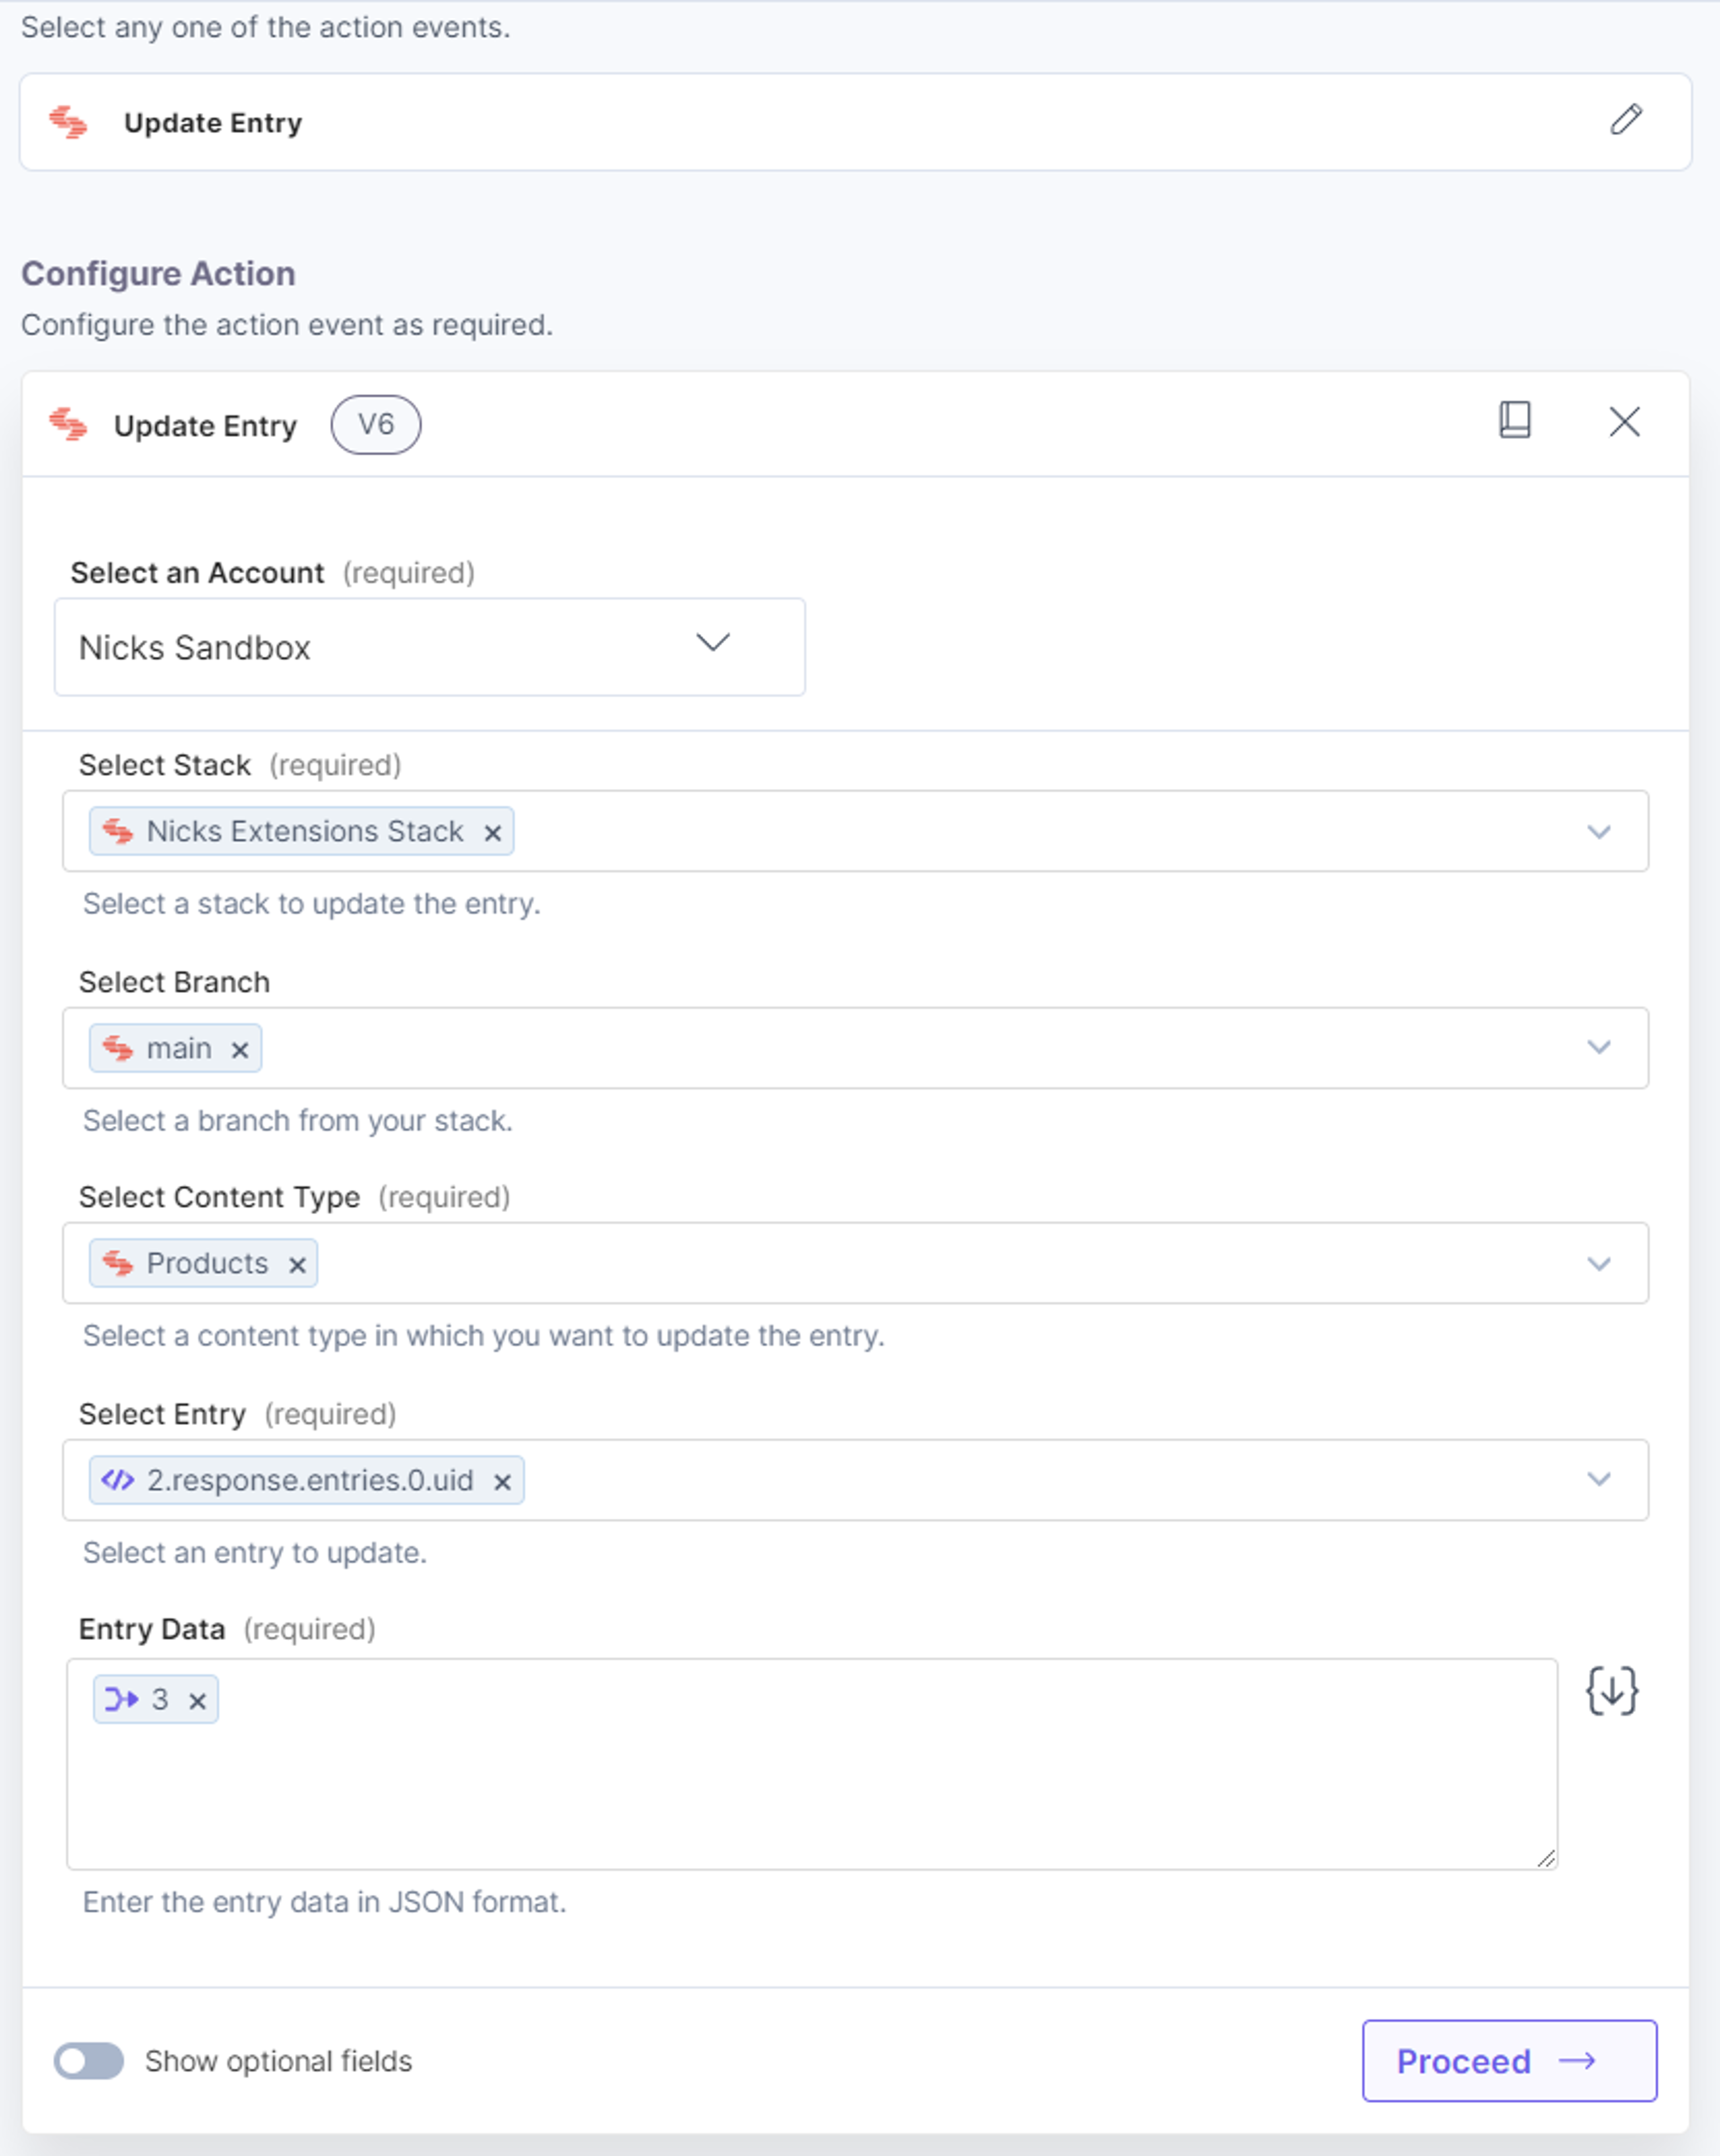
Task: Remove the 2.response.entries.0.uid tag
Action: click(502, 1482)
